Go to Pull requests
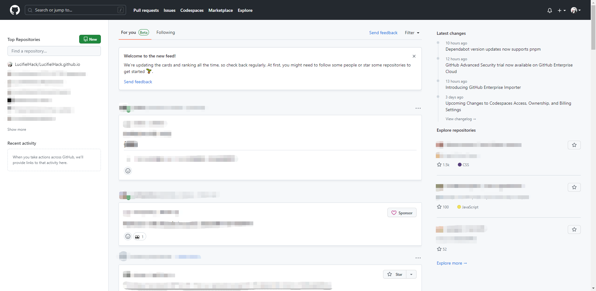Viewport: 596px width, 291px height. tap(146, 10)
